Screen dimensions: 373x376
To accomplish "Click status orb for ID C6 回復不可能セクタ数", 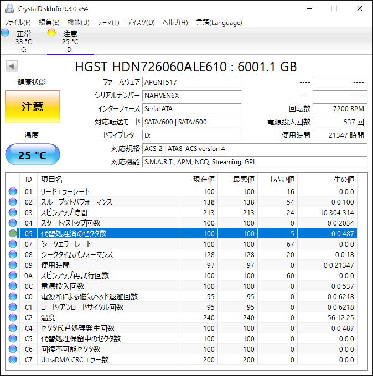I will (x=13, y=349).
